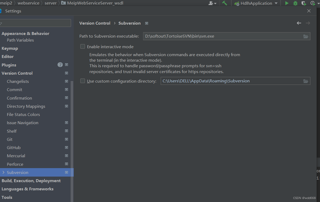Click project-level icon on Shelf row
Image resolution: width=320 pixels, height=202 pixels.
click(x=66, y=131)
